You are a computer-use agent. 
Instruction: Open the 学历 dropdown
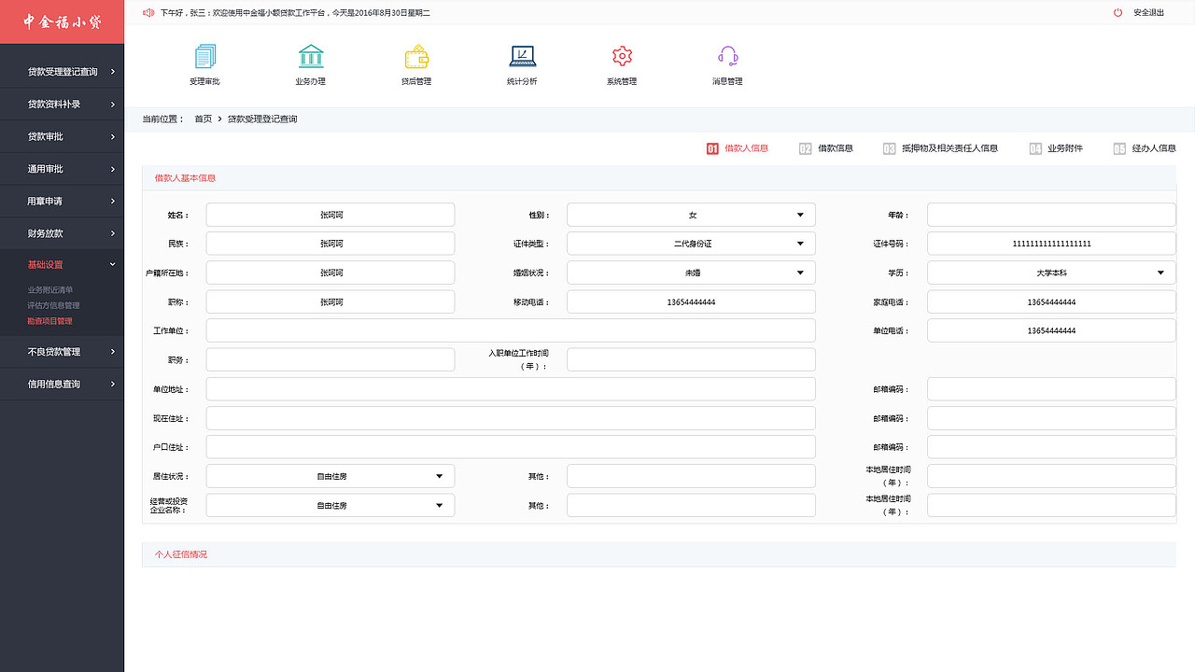1051,273
